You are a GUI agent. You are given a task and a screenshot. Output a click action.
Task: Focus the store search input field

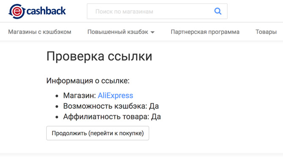(x=157, y=11)
